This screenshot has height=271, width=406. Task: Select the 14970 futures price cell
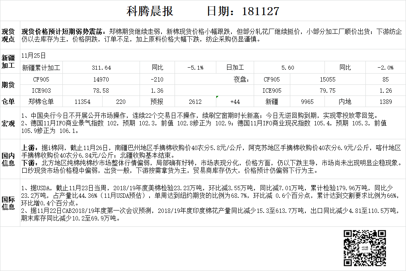coord(101,80)
